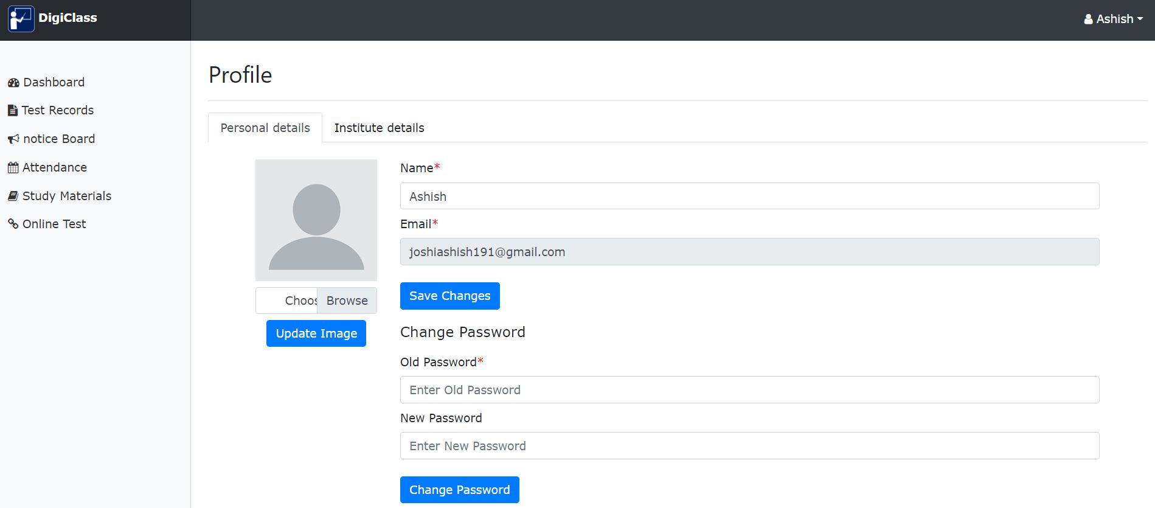The height and width of the screenshot is (508, 1155).
Task: Click the Attendance calendar icon
Action: click(13, 168)
